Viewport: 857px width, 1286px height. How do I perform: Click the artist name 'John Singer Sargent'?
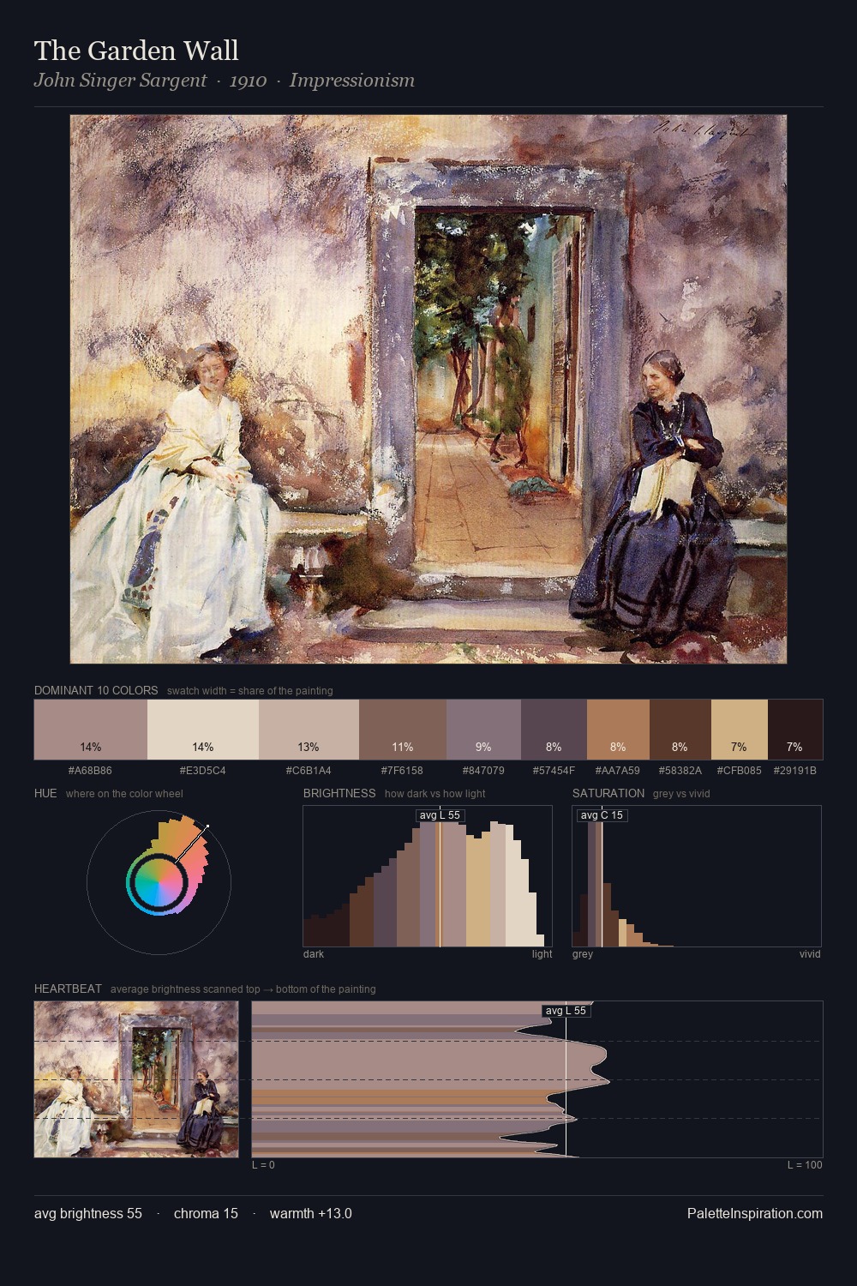point(120,81)
